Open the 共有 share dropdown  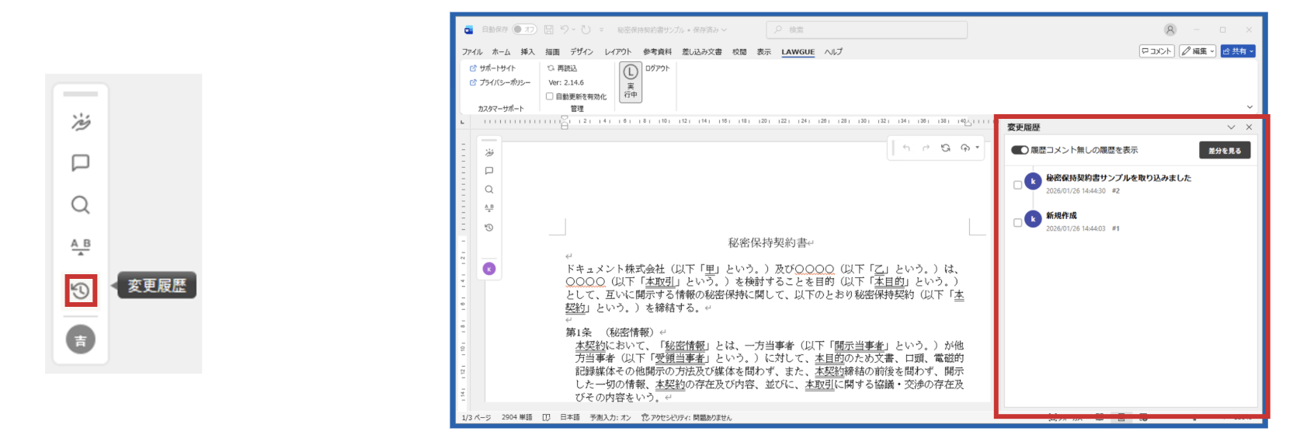[x=1238, y=51]
